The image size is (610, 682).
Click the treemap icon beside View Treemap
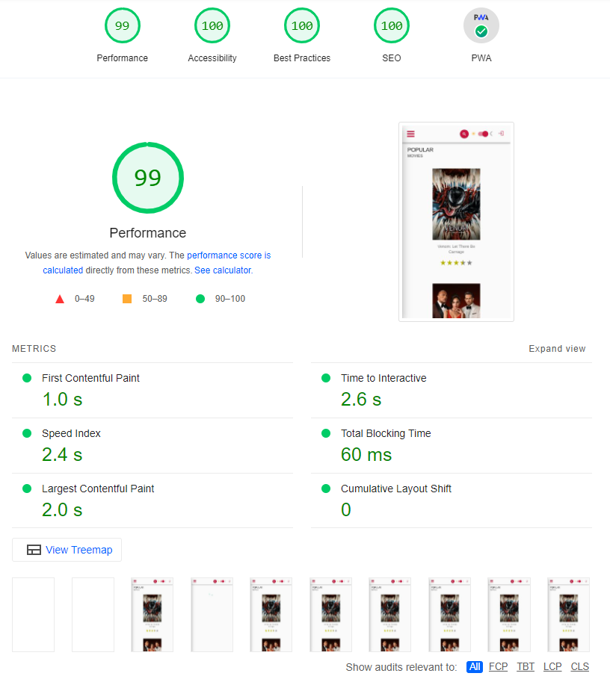[x=34, y=549]
